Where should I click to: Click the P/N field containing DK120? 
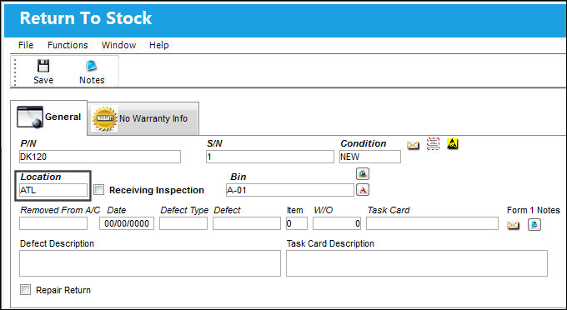coord(100,157)
